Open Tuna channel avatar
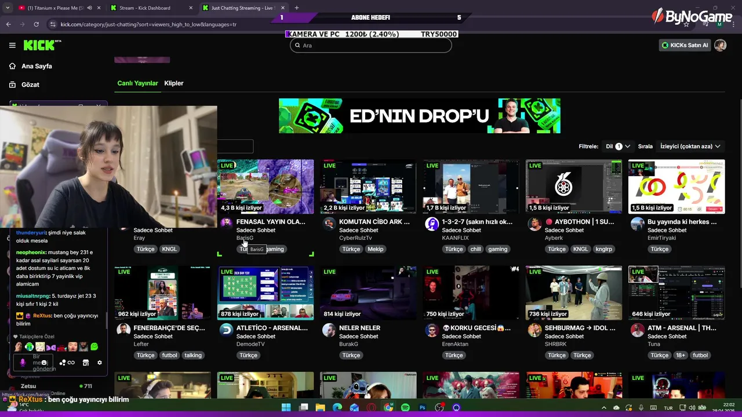 [637, 330]
